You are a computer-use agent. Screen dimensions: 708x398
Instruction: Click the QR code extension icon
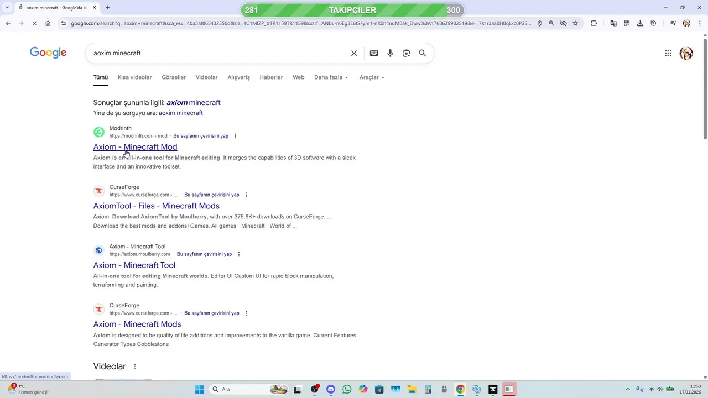[627, 23]
